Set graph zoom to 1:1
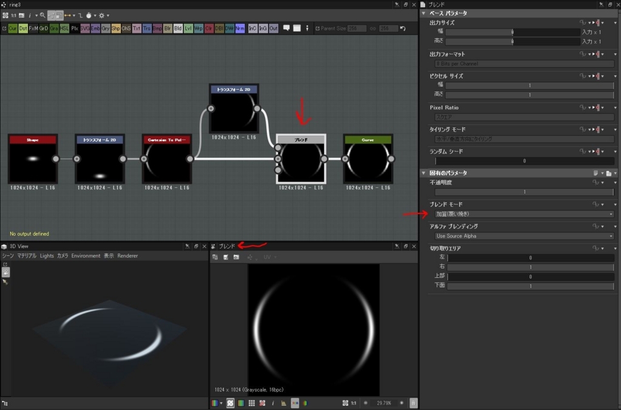 click(13, 15)
